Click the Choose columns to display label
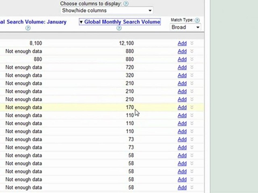 (91, 3)
